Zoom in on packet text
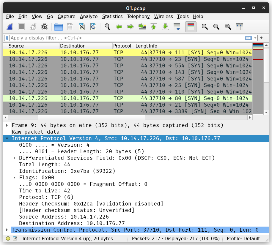Image resolution: width=272 pixels, height=245 pixels. (205, 27)
